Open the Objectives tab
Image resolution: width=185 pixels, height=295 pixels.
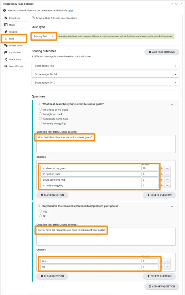click(15, 18)
